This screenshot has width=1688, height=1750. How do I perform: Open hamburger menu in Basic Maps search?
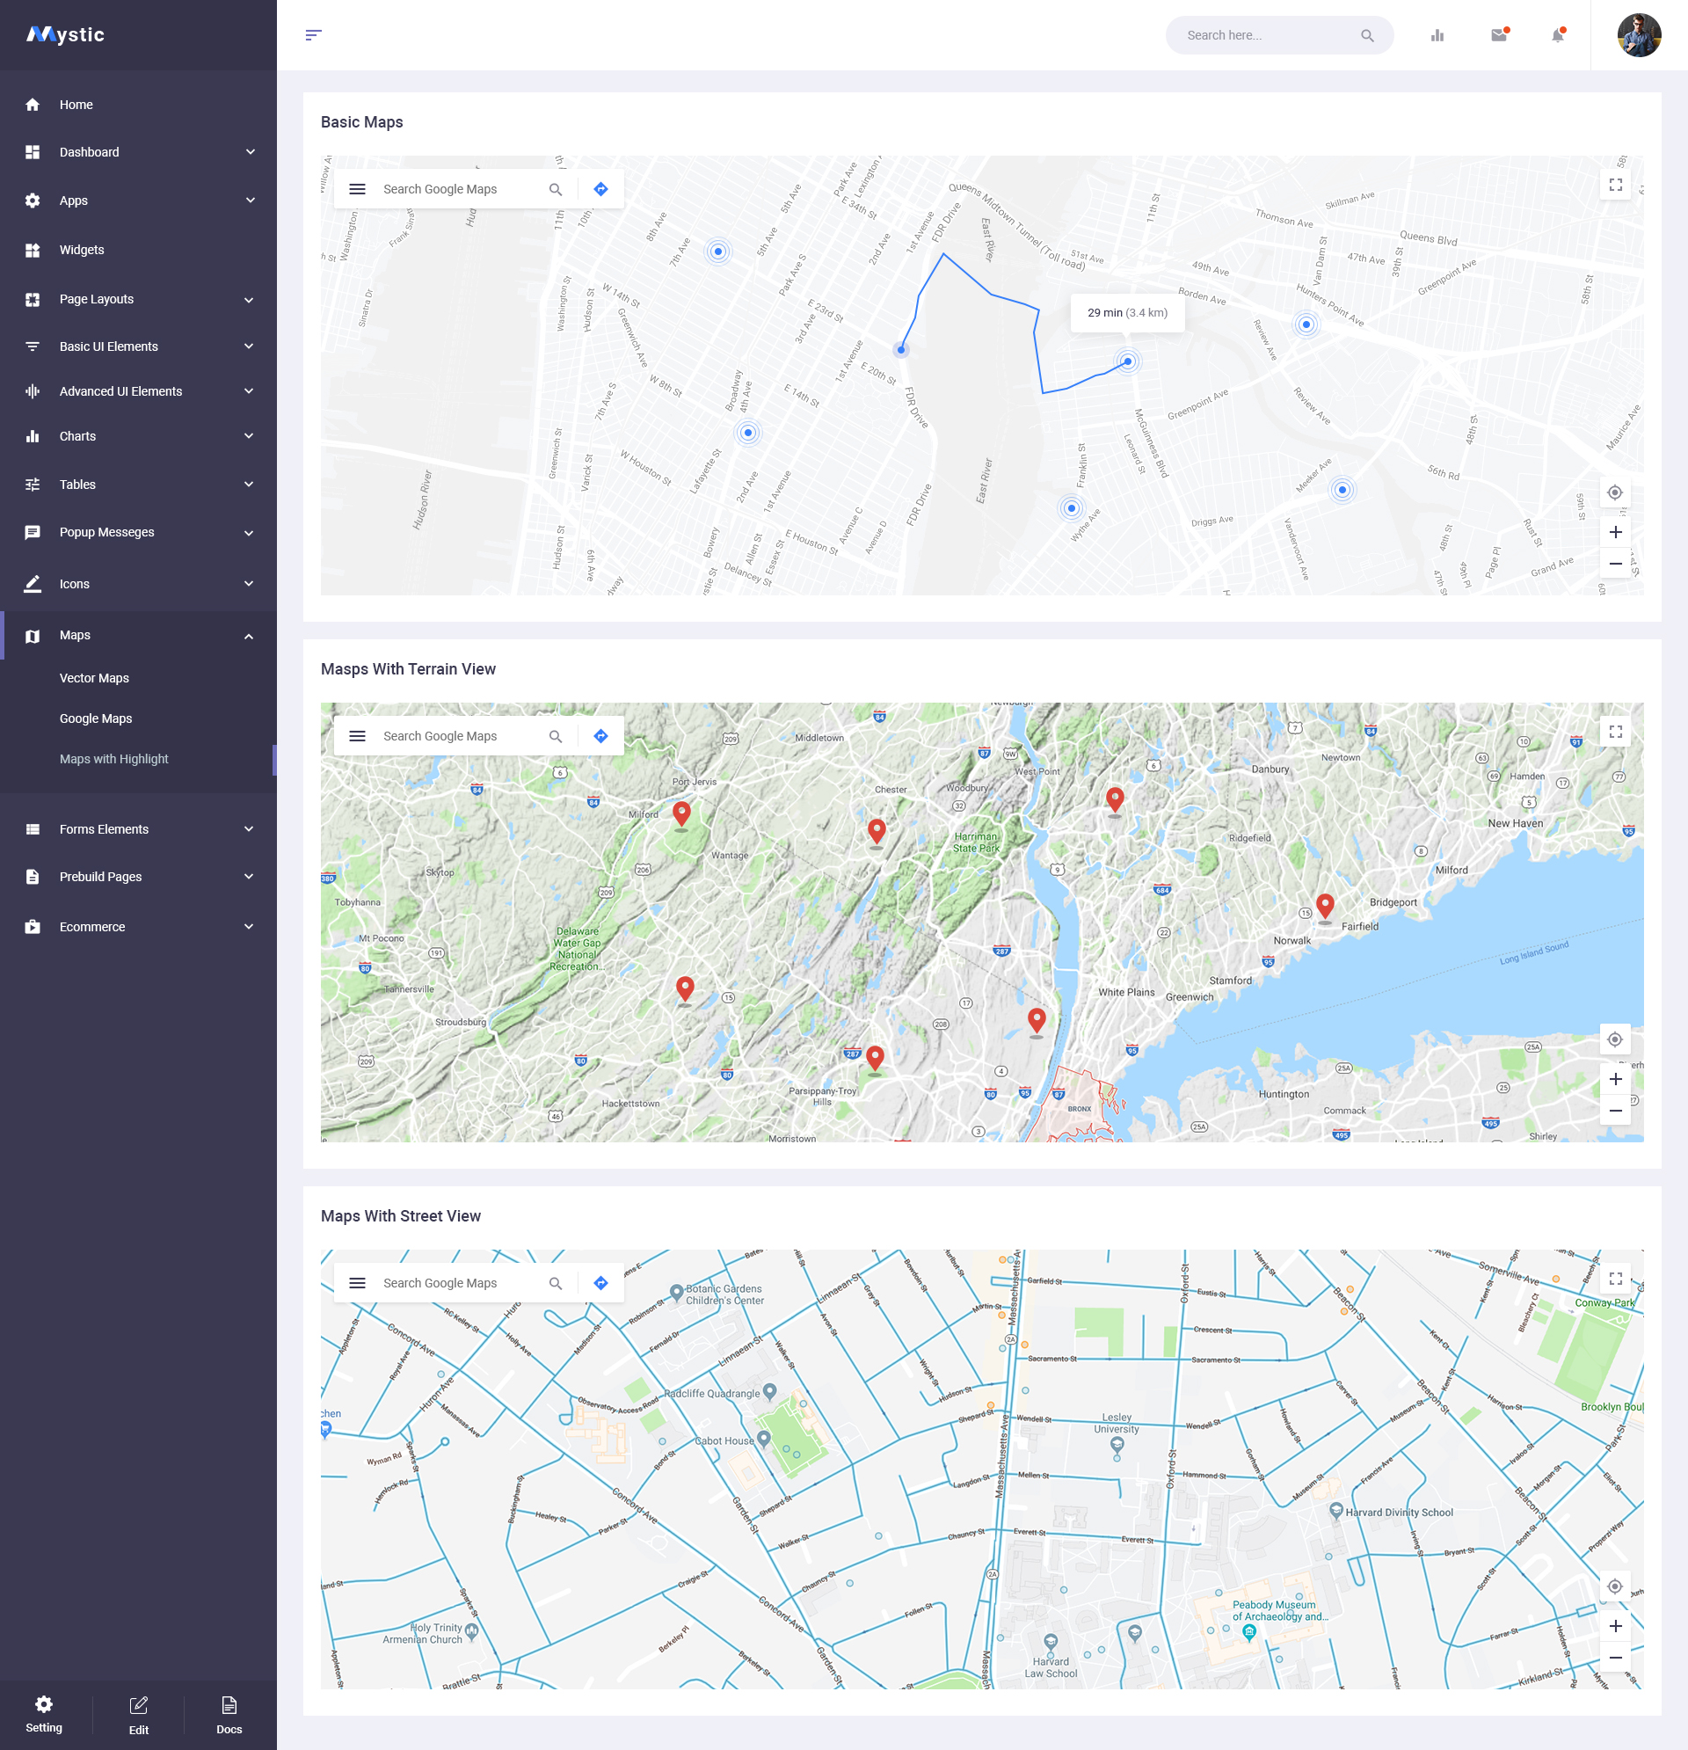pyautogui.click(x=357, y=189)
